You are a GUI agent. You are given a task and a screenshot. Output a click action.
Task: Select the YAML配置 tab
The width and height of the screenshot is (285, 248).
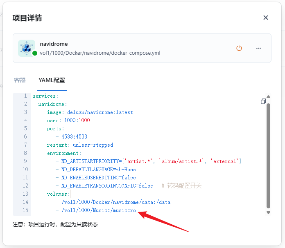(52, 80)
